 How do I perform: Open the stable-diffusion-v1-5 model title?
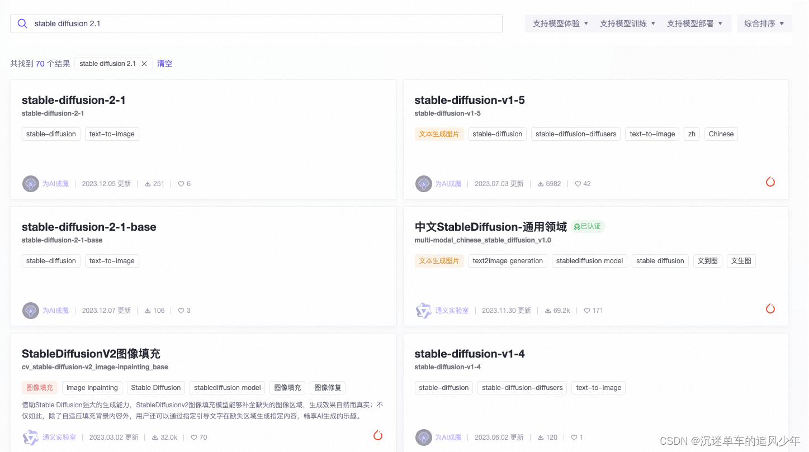470,100
